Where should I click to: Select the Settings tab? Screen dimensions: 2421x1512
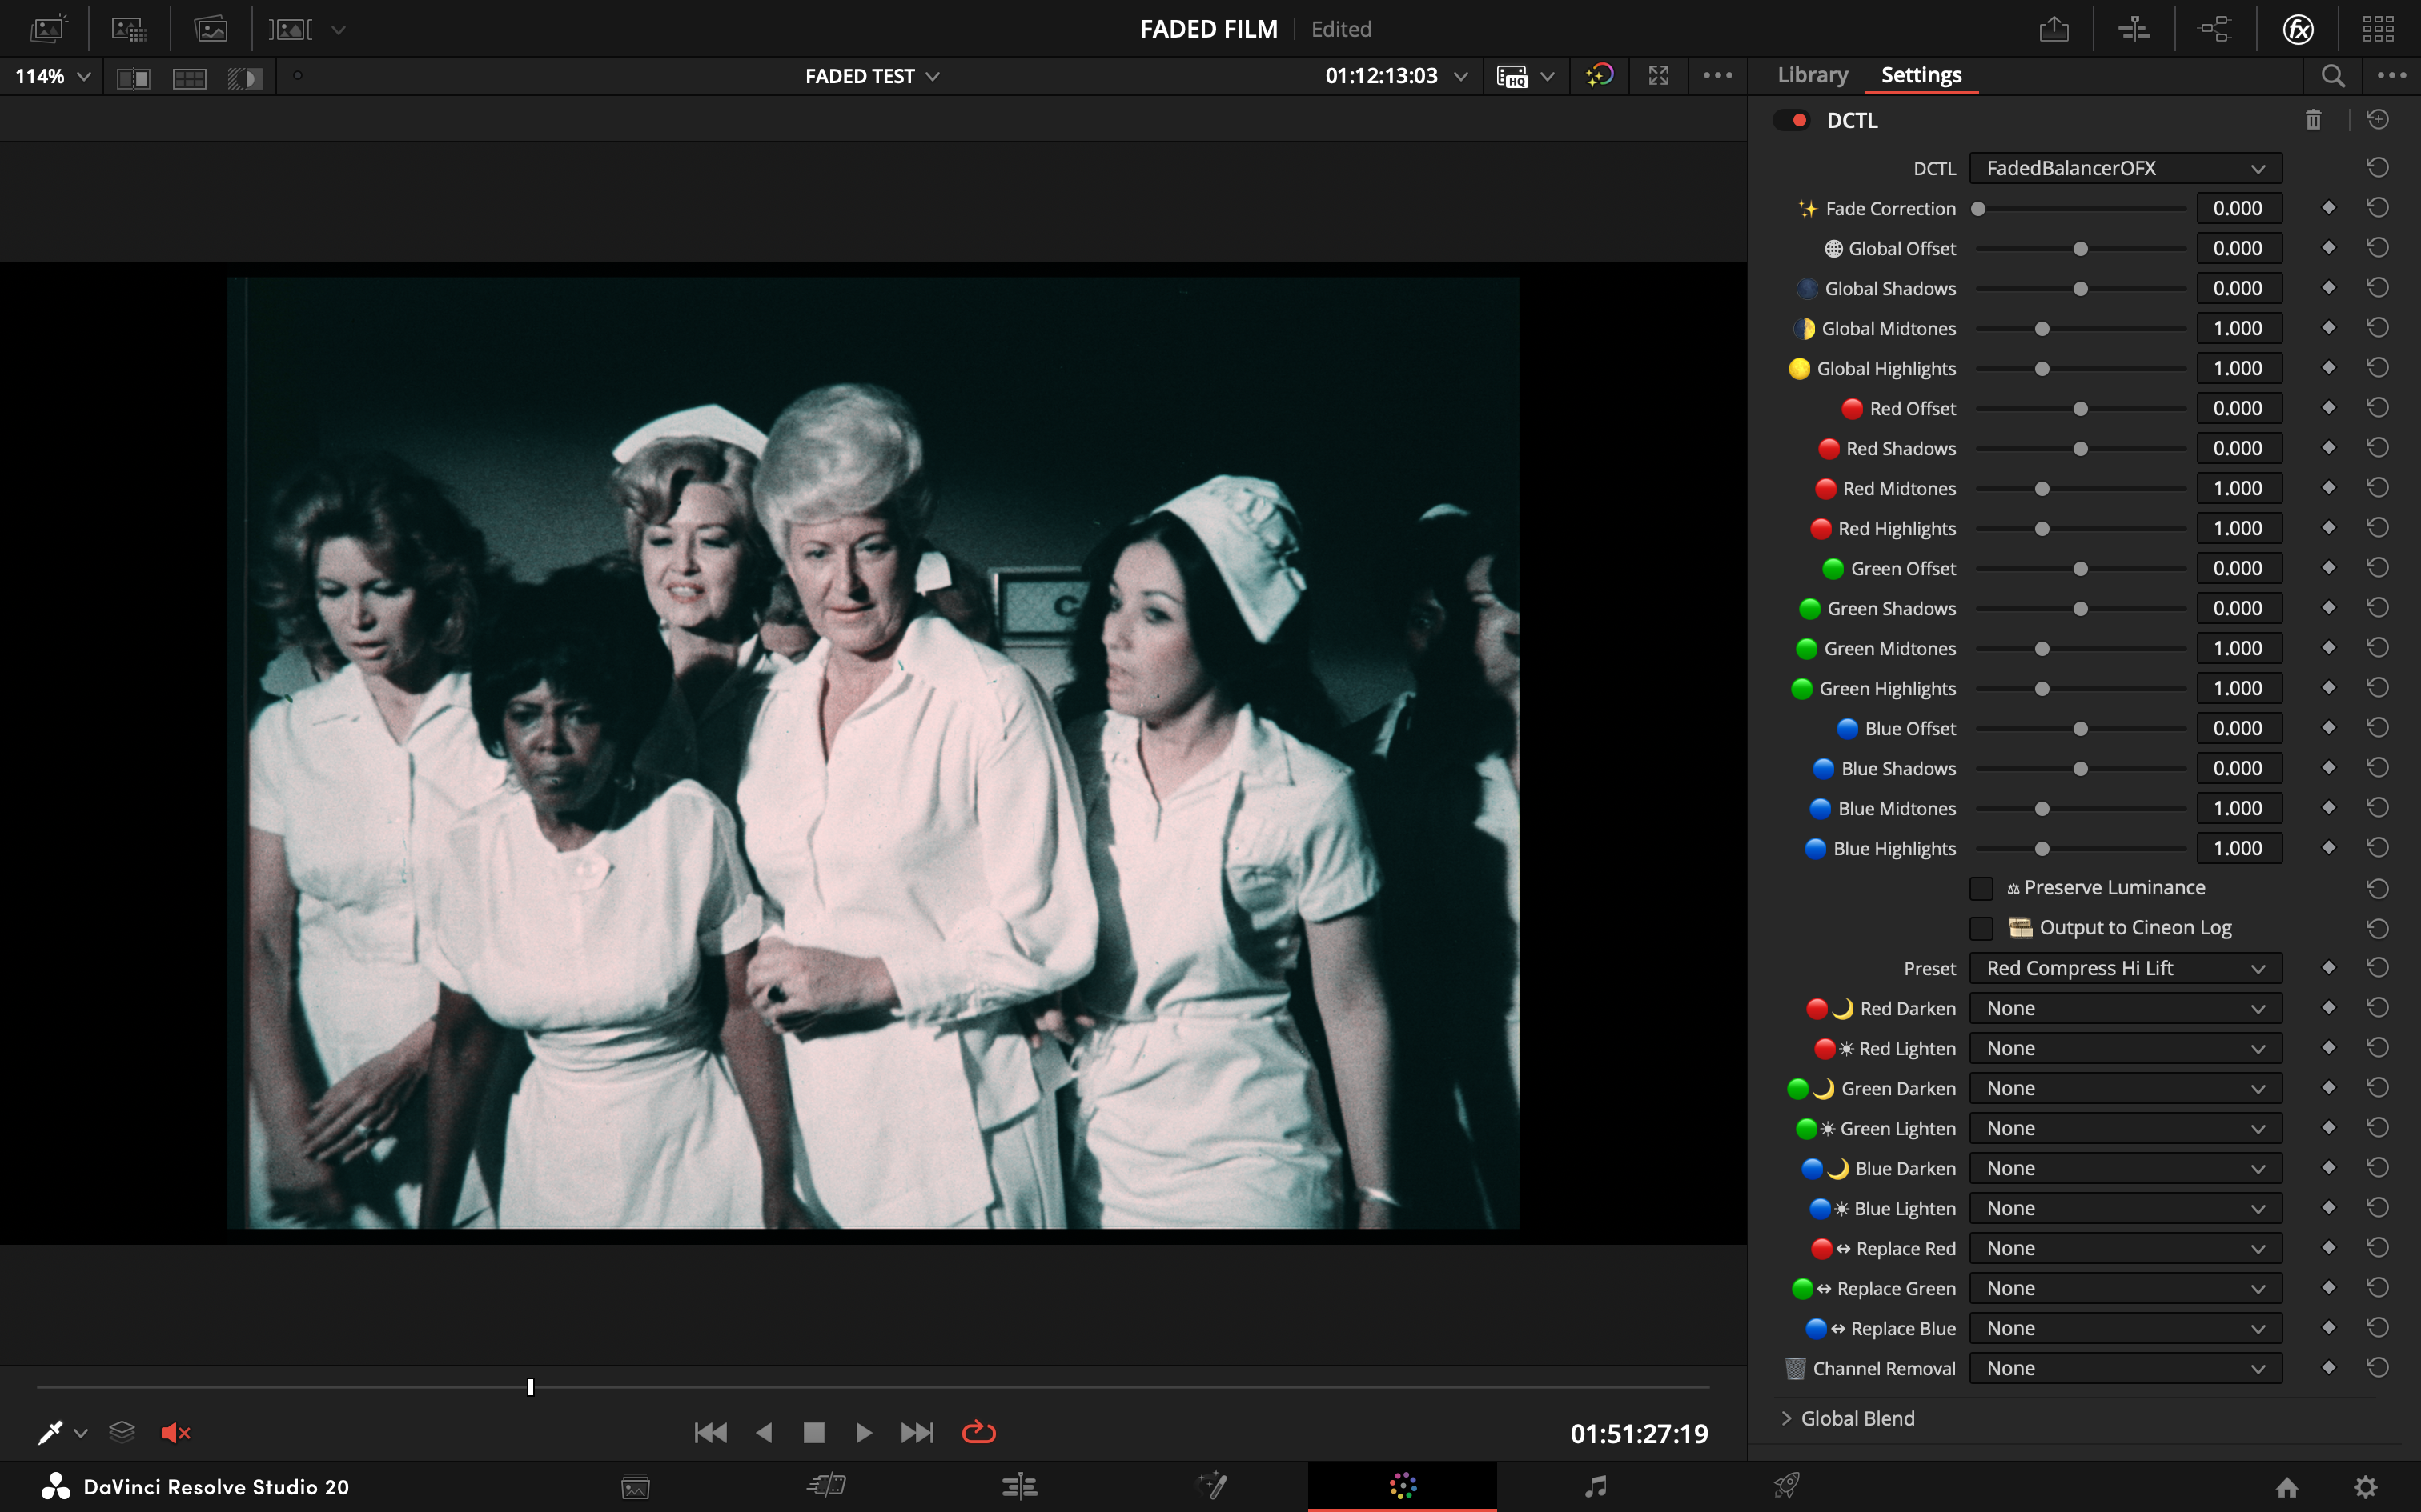click(x=1921, y=75)
